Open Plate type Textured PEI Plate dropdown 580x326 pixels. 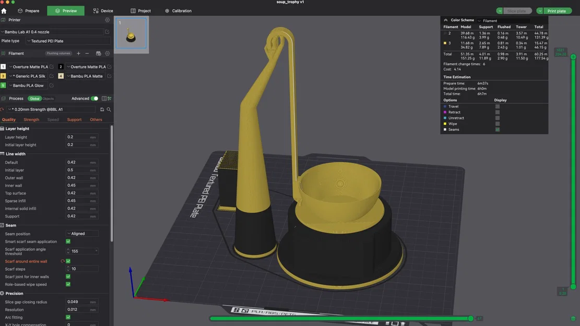68,41
